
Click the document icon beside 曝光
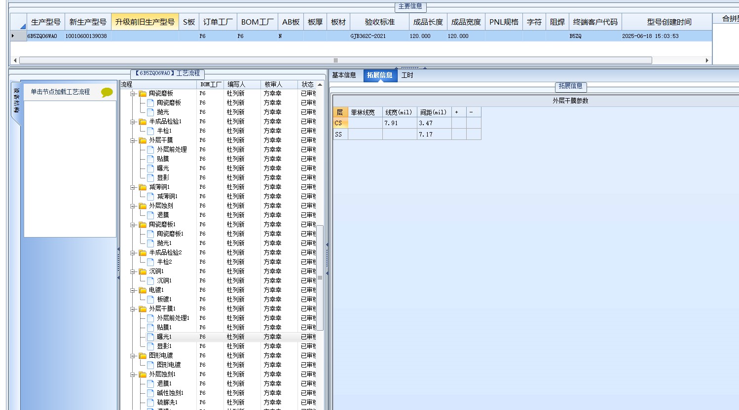tap(150, 169)
